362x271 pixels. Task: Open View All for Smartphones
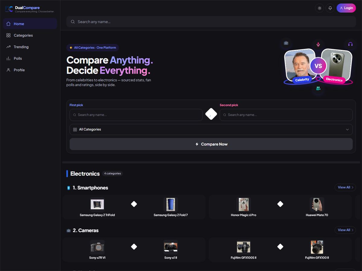[345, 187]
